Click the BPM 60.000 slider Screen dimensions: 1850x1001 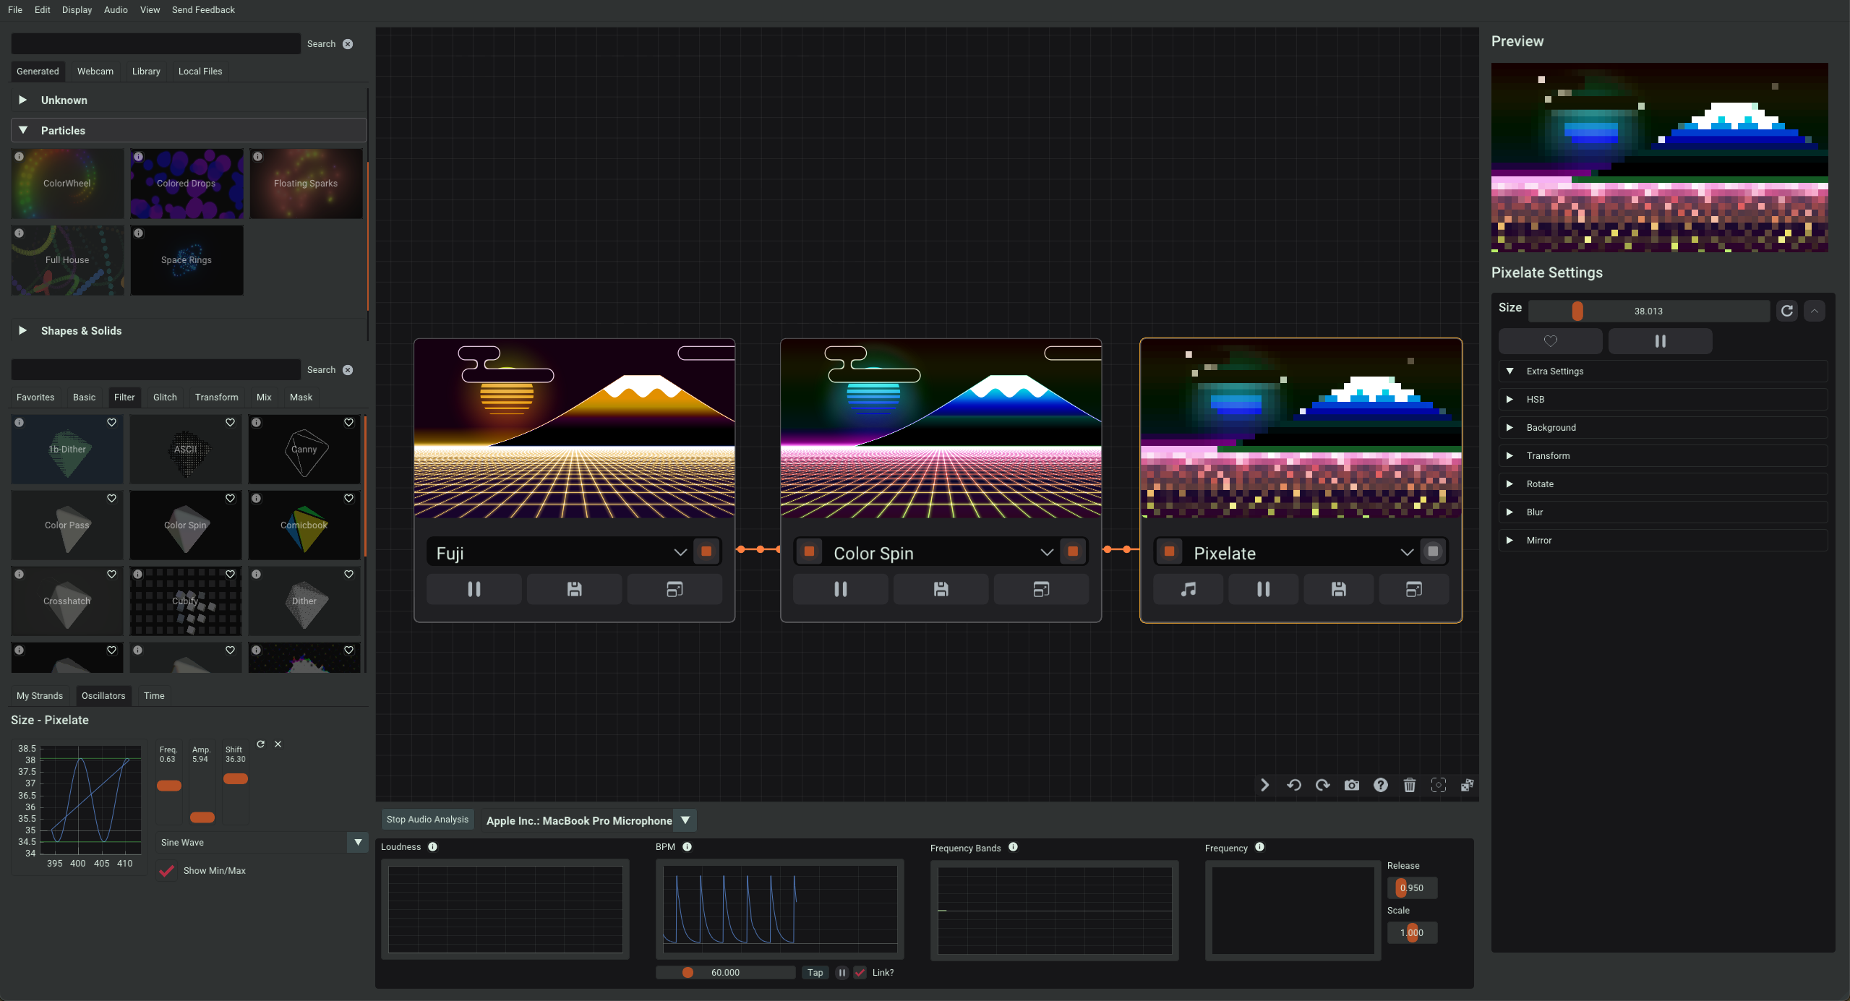725,972
